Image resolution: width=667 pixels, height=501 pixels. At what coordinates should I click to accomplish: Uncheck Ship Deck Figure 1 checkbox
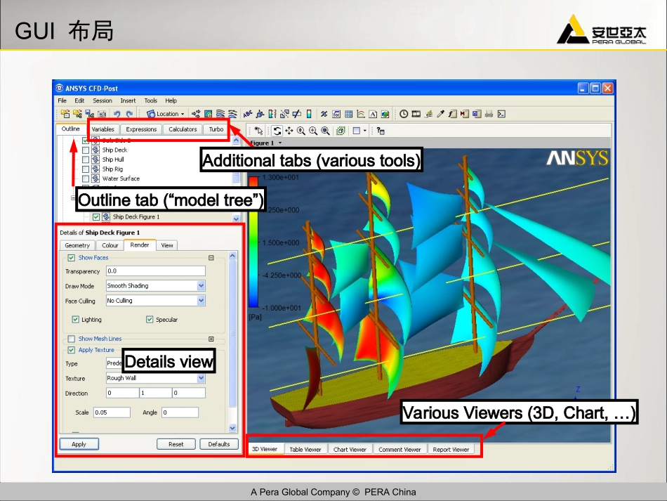pyautogui.click(x=96, y=216)
